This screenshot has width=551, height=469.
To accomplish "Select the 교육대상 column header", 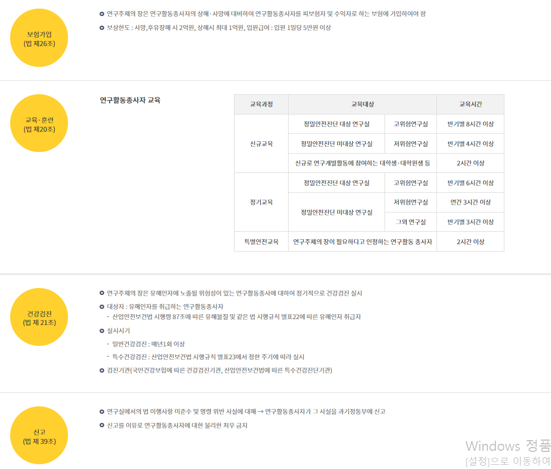I will tap(363, 104).
